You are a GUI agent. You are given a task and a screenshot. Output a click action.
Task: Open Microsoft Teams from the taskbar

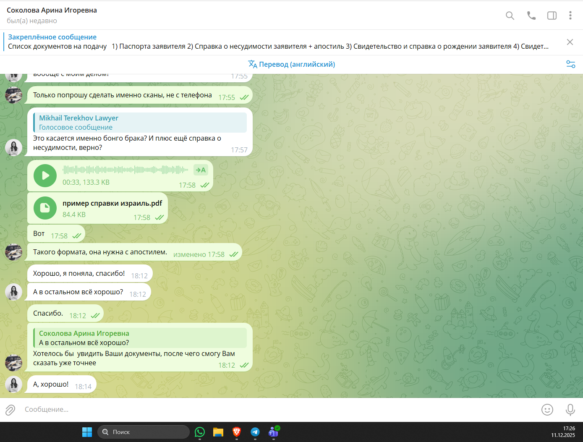pos(274,432)
